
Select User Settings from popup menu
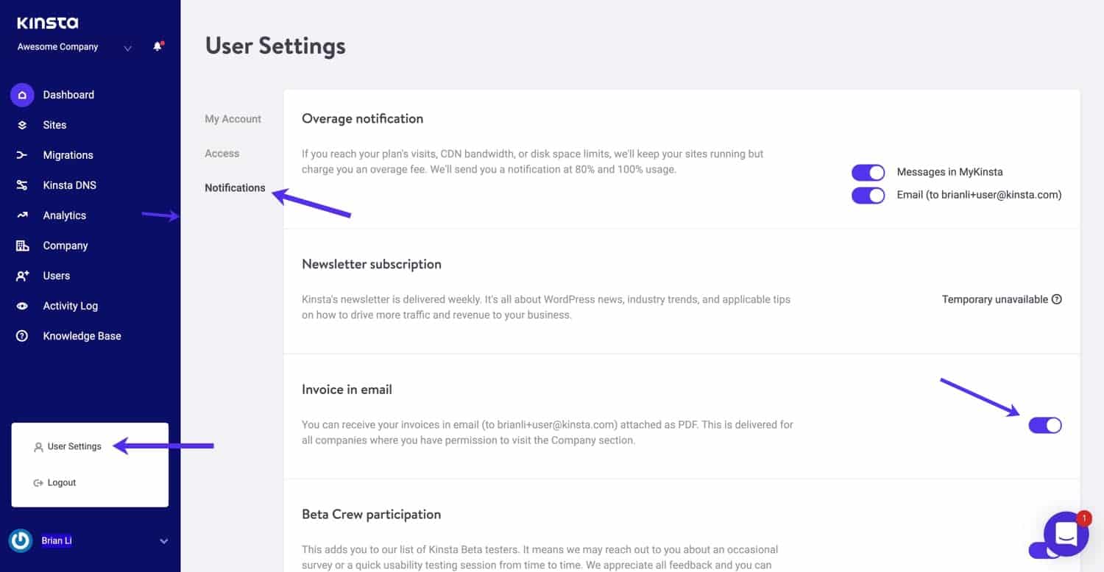click(x=74, y=446)
